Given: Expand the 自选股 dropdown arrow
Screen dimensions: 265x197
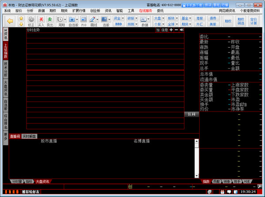Looking at the screenshot, I should pos(77,20).
